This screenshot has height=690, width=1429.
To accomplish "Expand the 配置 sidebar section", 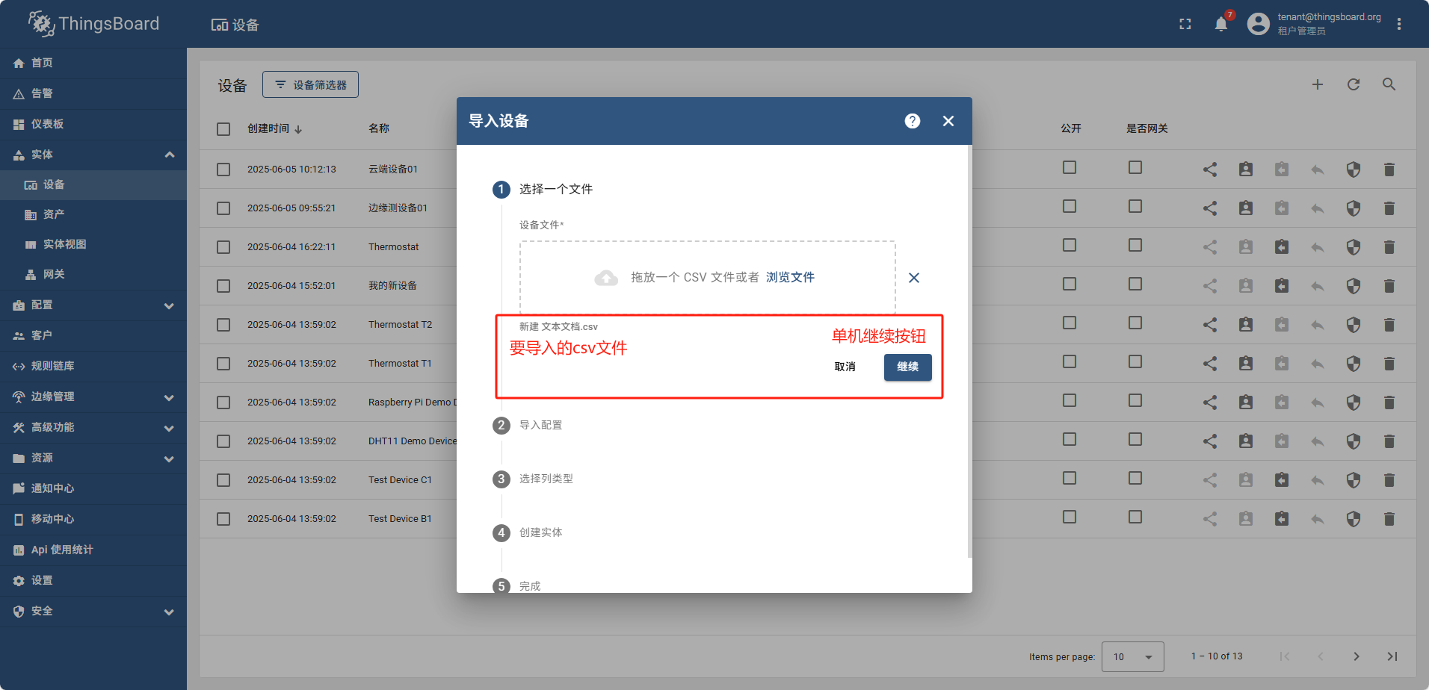I will [x=93, y=305].
